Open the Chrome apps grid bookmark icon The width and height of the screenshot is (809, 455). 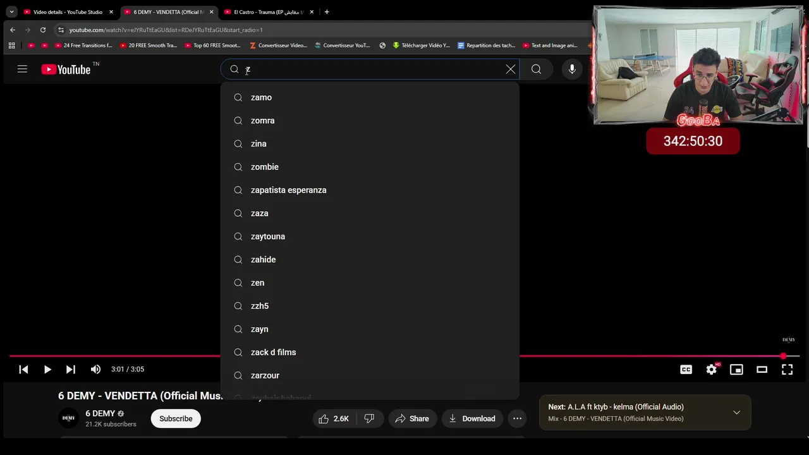pyautogui.click(x=11, y=45)
